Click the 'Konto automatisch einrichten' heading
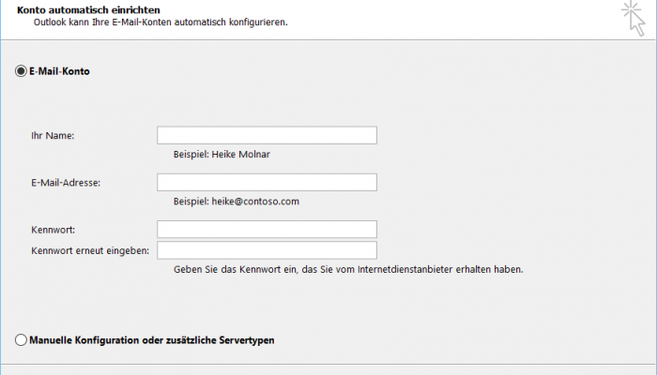The width and height of the screenshot is (657, 375). pyautogui.click(x=88, y=9)
